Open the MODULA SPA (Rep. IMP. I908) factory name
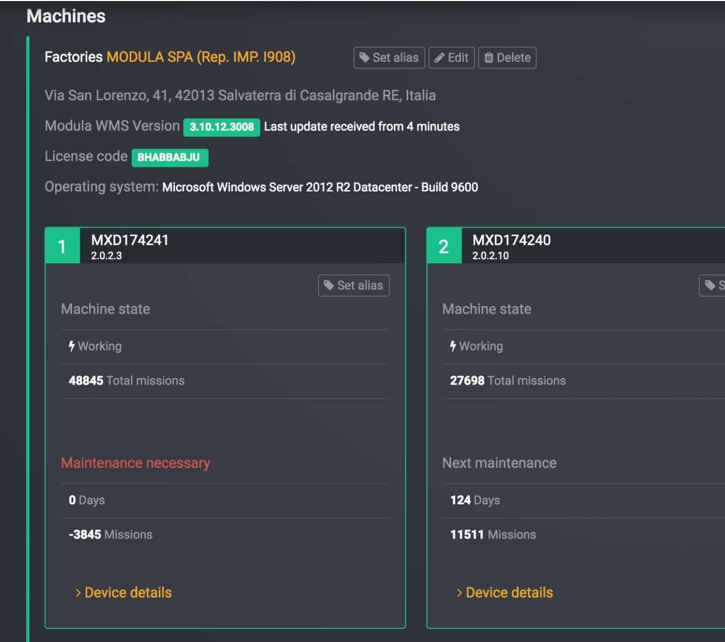Viewport: 725px width, 642px height. coord(201,57)
